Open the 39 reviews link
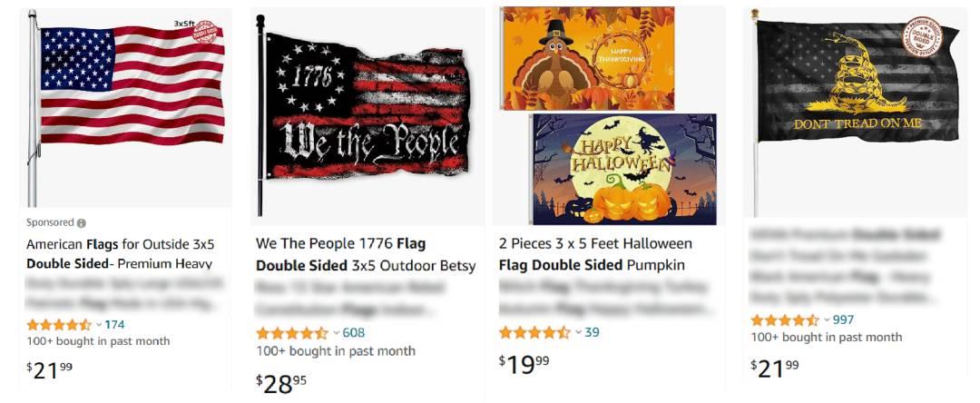Image resolution: width=980 pixels, height=403 pixels. [592, 332]
